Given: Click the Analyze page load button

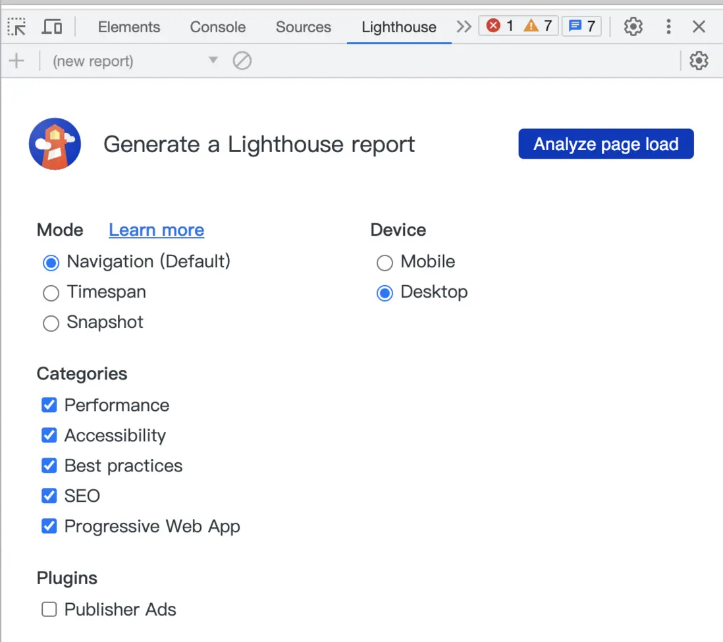Looking at the screenshot, I should [606, 144].
